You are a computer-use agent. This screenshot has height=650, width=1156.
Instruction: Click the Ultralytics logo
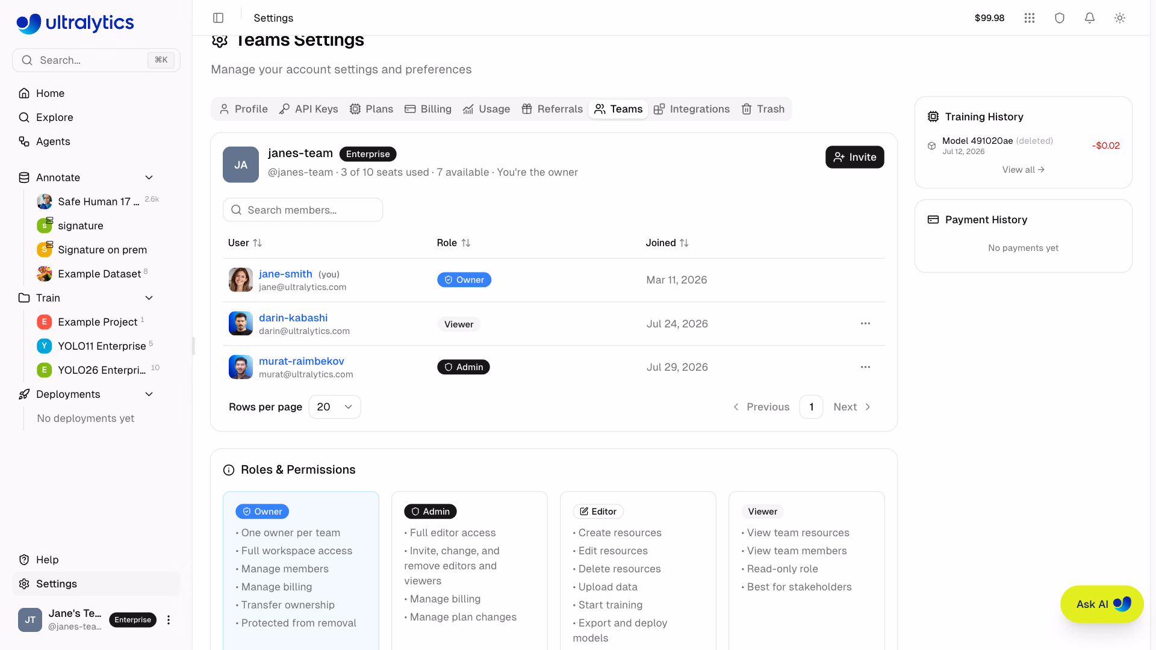[75, 23]
